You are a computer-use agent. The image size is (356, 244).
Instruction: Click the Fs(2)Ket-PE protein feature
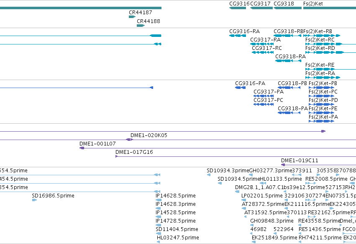tap(321, 113)
